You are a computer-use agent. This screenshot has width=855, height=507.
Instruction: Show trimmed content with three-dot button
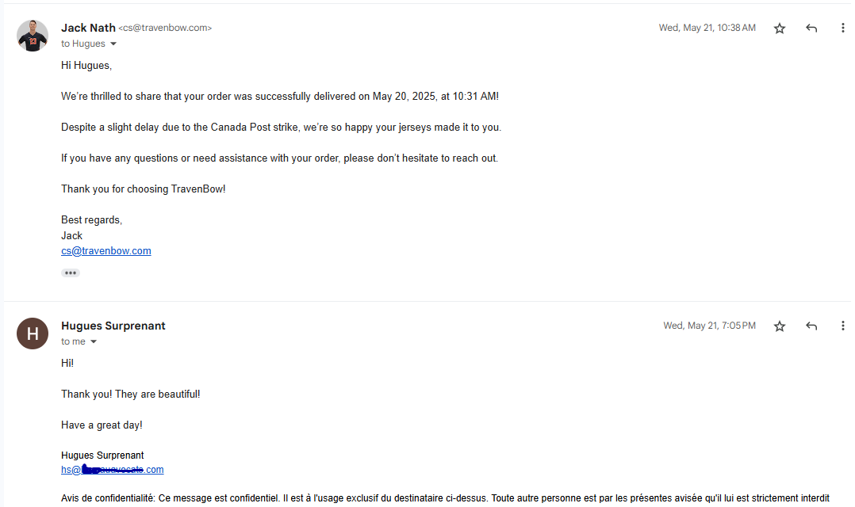tap(71, 273)
